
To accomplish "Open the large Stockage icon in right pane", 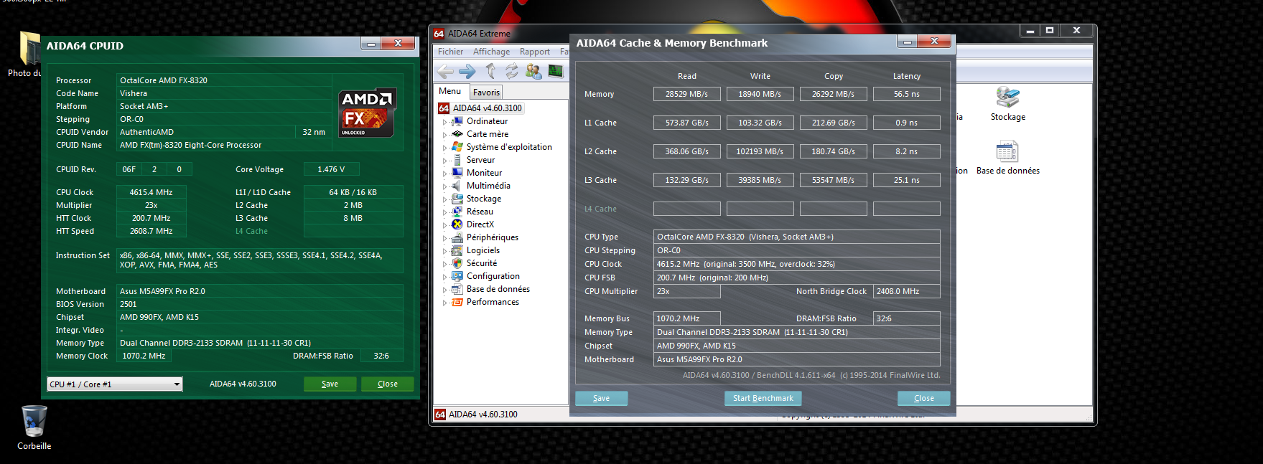I will click(1007, 97).
